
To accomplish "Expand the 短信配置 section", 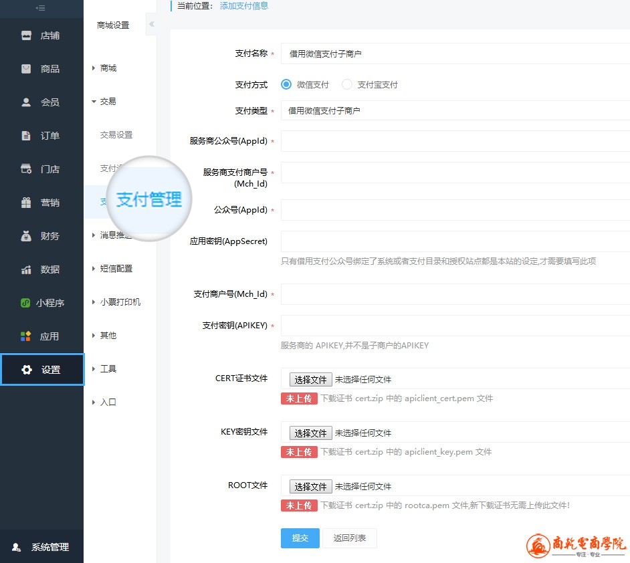I will pyautogui.click(x=93, y=269).
